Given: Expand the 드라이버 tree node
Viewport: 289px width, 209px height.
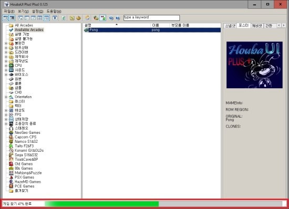Looking at the screenshot, I should click(x=6, y=53).
